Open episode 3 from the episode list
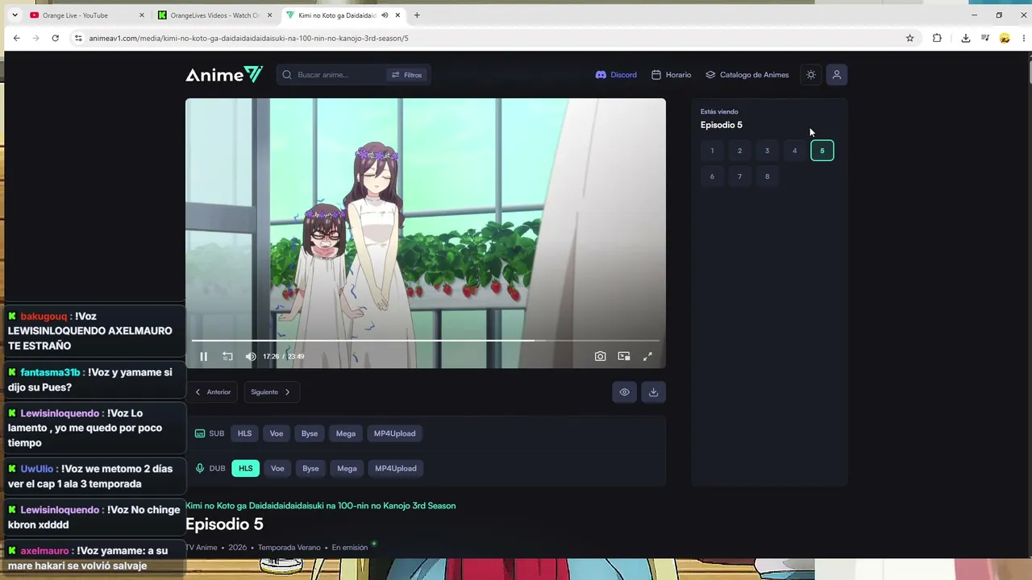Screen dimensions: 1032x580 [767, 151]
